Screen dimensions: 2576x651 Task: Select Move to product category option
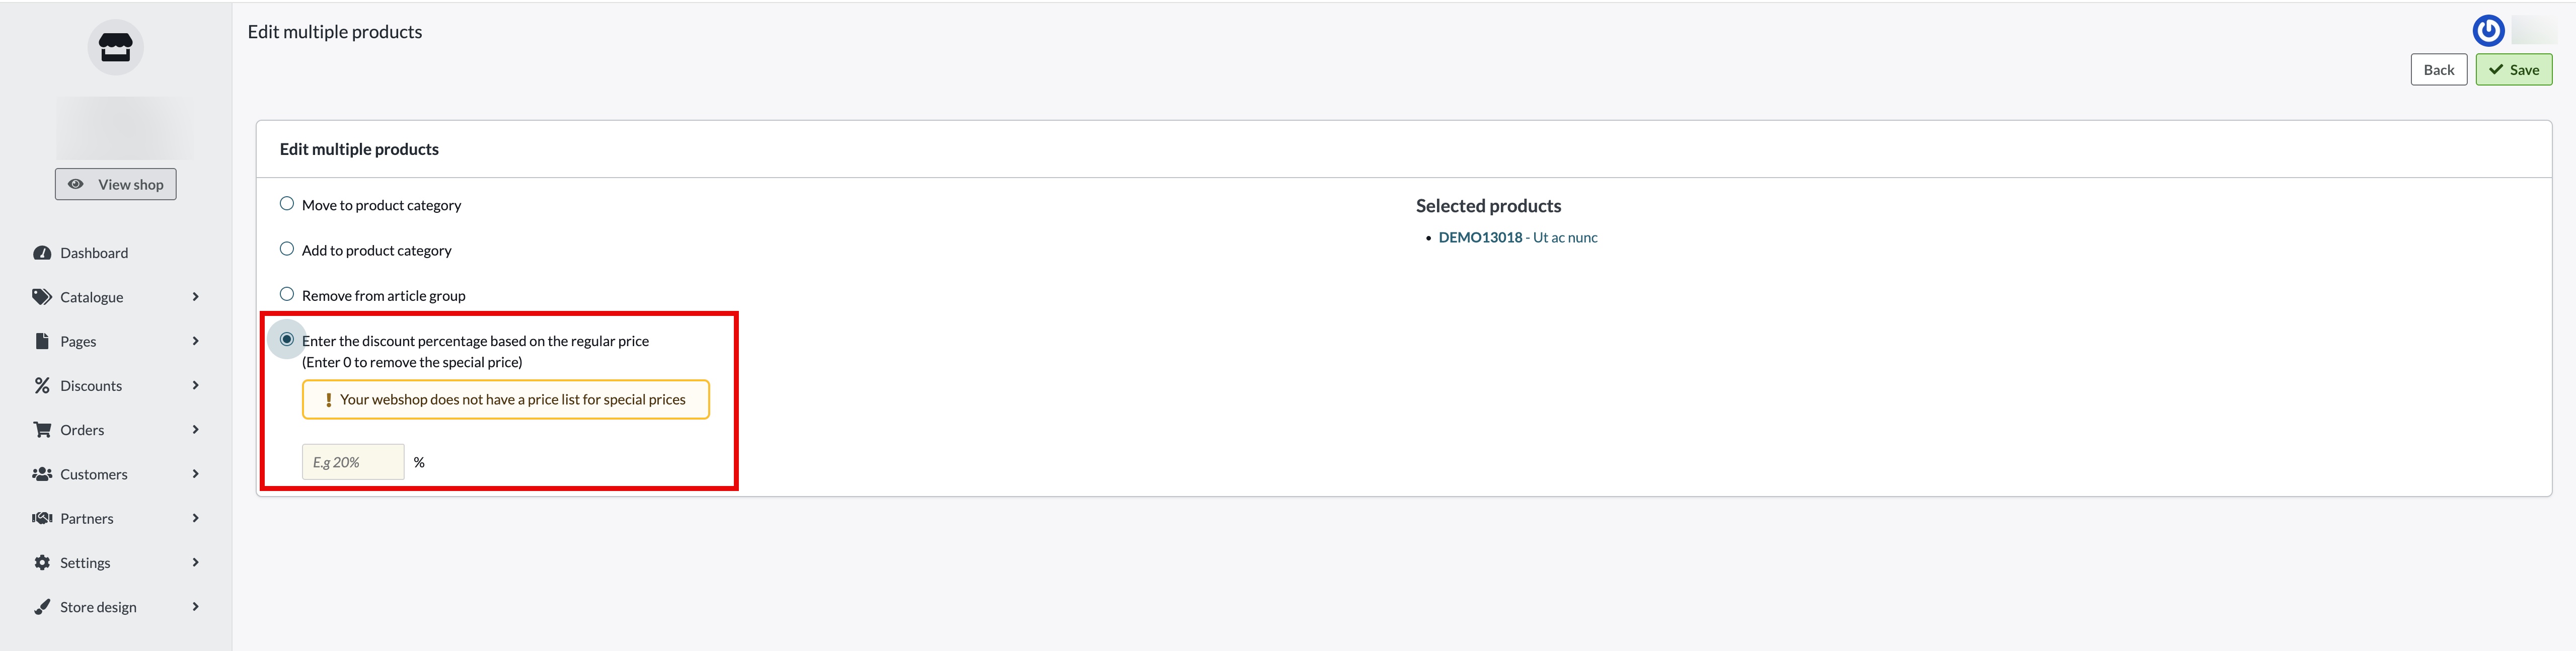[x=287, y=204]
